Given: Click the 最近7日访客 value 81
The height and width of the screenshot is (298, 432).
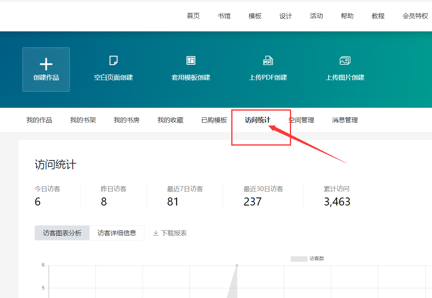Looking at the screenshot, I should coord(173,202).
